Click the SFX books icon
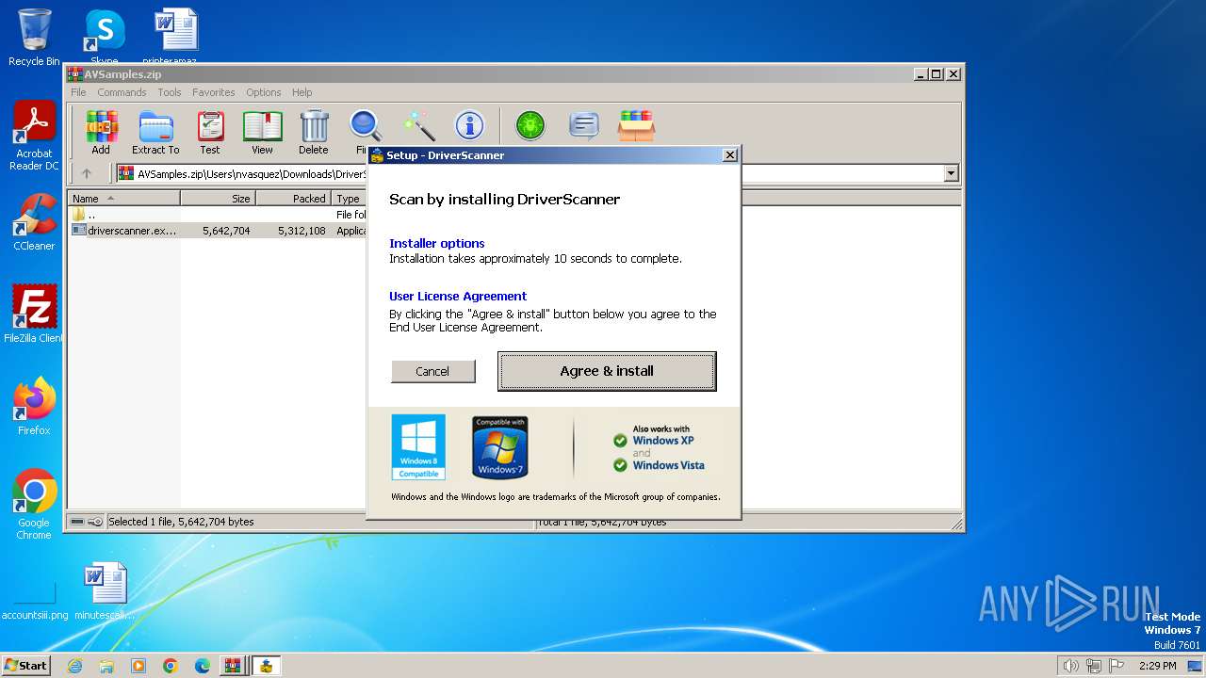This screenshot has width=1206, height=678. 637,125
